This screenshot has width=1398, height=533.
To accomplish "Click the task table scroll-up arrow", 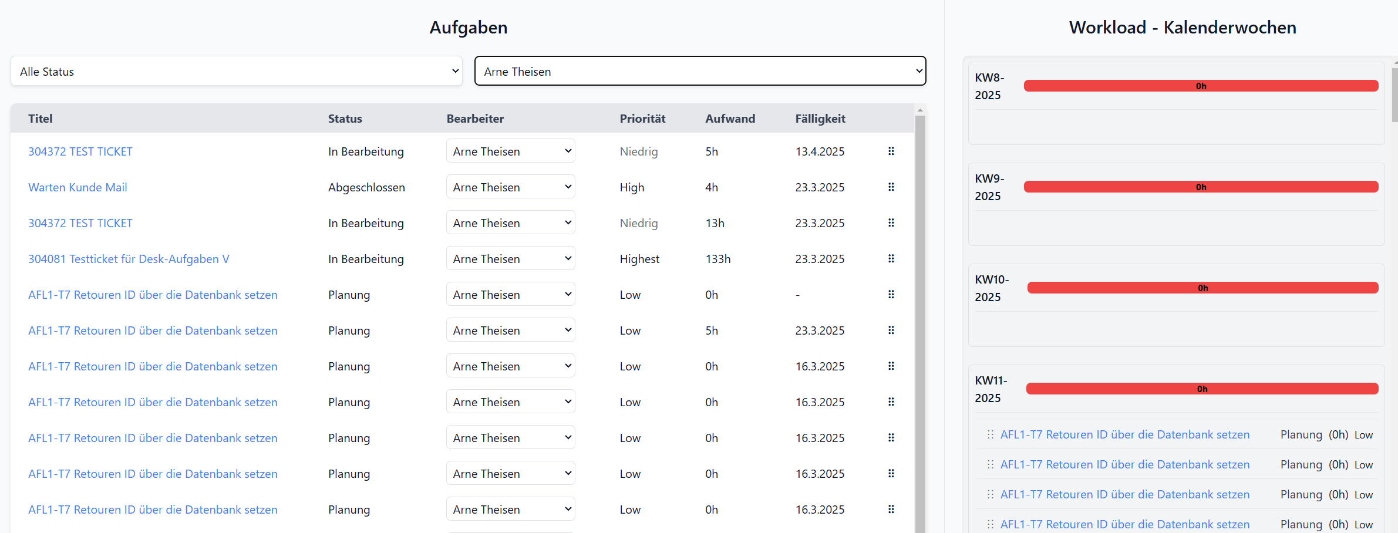I will (920, 110).
